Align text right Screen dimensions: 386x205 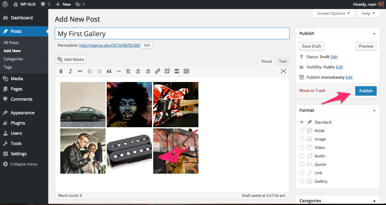point(148,71)
